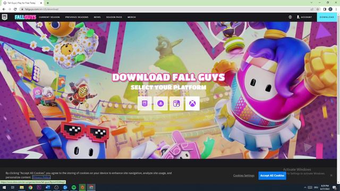This screenshot has width=340, height=191.
Task: Show hidden system tray icons
Action: click(305, 187)
